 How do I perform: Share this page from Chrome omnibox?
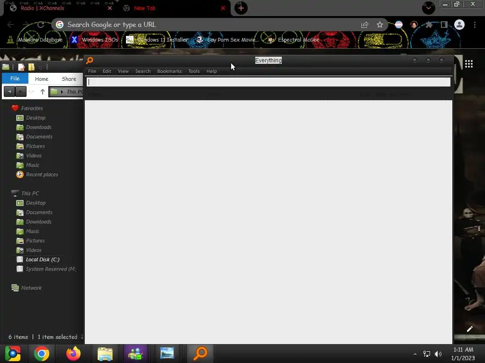click(365, 25)
